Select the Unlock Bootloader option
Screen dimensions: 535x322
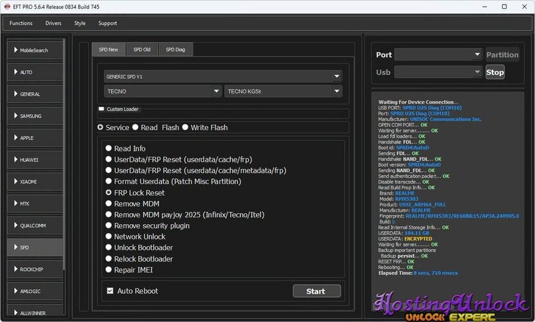(x=109, y=247)
